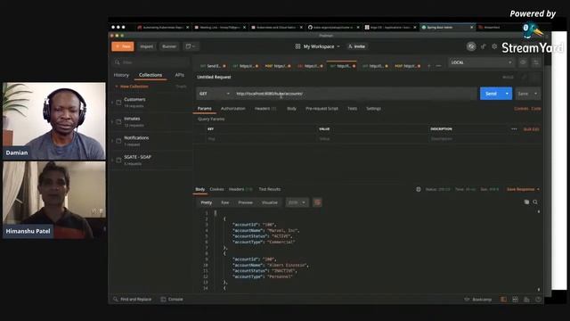Screen dimensions: 570x321
Task: Open the Save button dropdown arrow
Action: click(536, 94)
